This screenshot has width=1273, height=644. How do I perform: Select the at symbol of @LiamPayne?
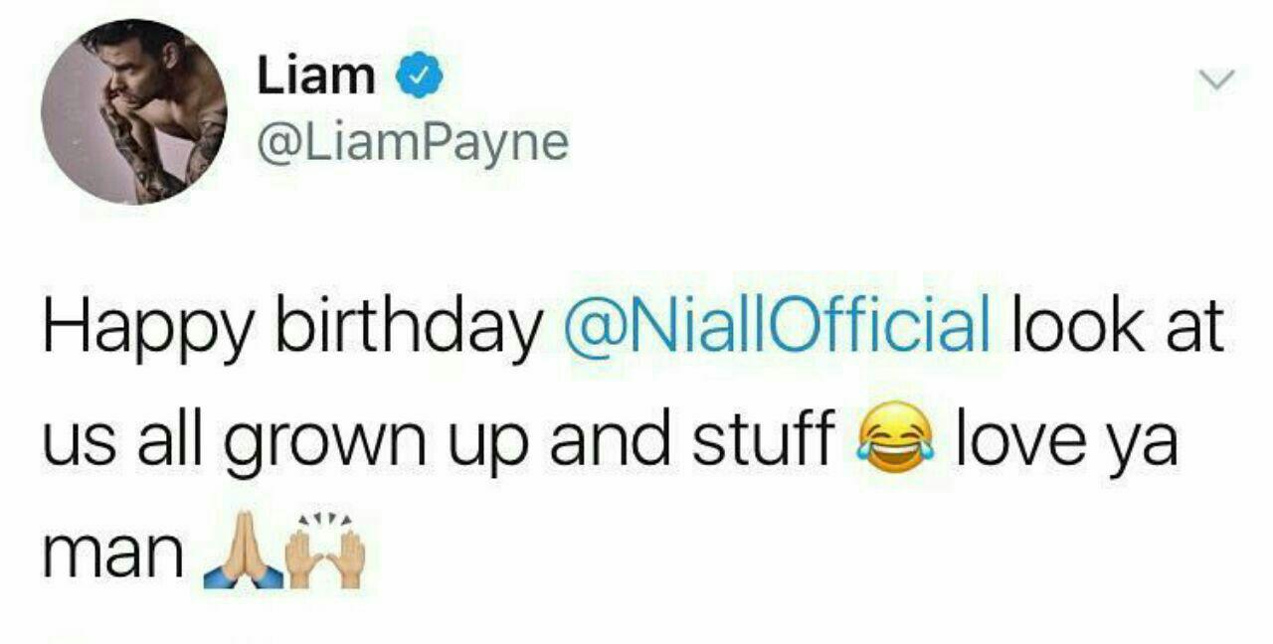[280, 145]
